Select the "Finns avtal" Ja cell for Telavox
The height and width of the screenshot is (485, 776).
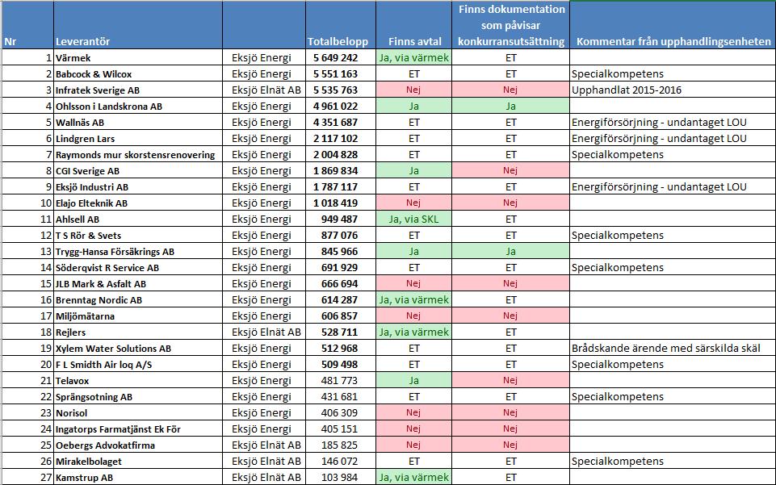(413, 381)
